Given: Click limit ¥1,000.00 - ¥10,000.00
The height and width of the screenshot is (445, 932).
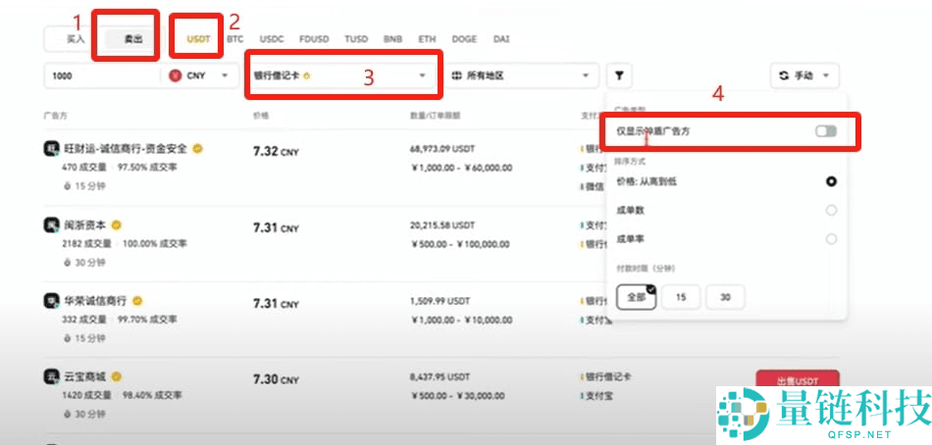Looking at the screenshot, I should tap(461, 321).
